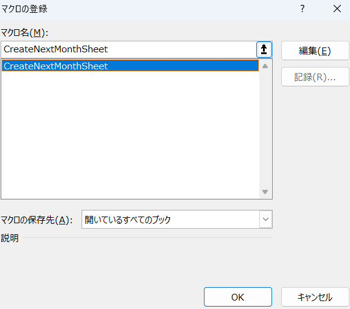Screen dimensions: 350x309
Task: Click the list's scroll up arrow
Action: point(265,66)
